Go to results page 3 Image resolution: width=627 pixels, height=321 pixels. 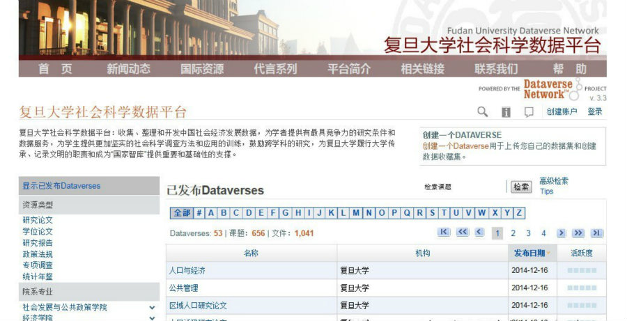528,233
